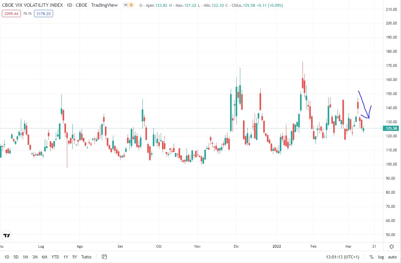Click current price label 125.58 on axis
Image resolution: width=401 pixels, height=263 pixels.
coord(391,128)
